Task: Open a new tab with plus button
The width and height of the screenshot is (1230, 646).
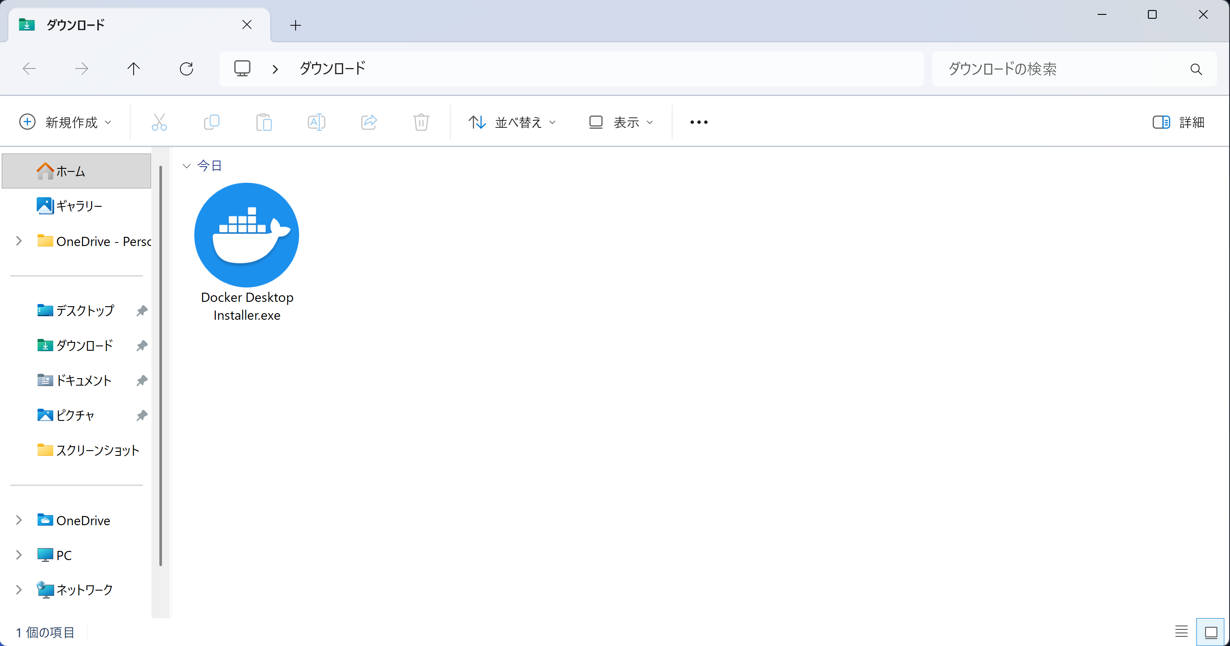Action: (x=296, y=25)
